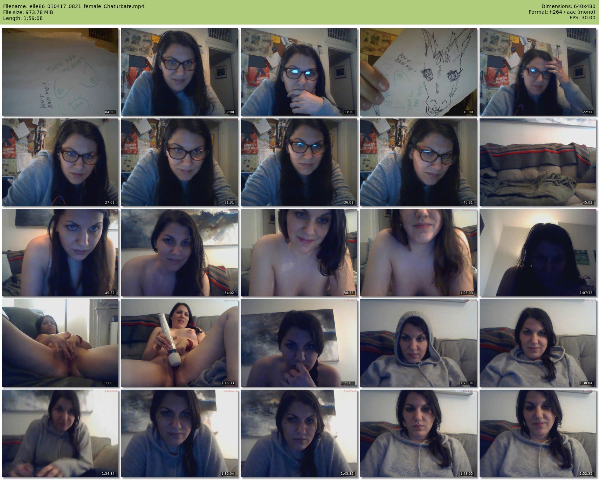Click the thumbnail timestamped 1:30:04
The height and width of the screenshot is (480, 599).
point(538,343)
